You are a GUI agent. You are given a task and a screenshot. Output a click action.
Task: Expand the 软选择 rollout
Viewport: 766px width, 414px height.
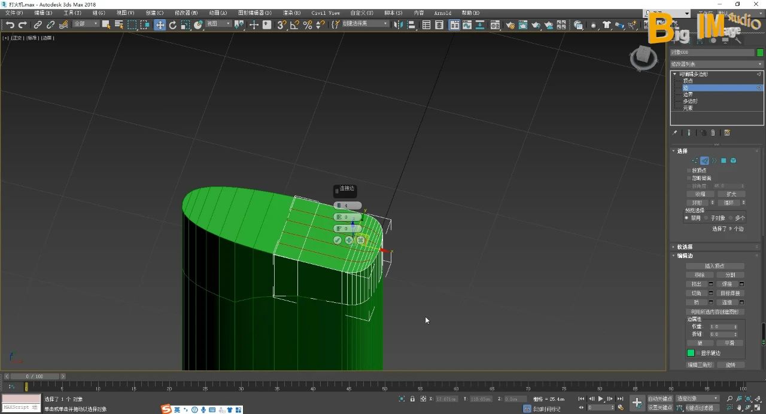click(685, 247)
